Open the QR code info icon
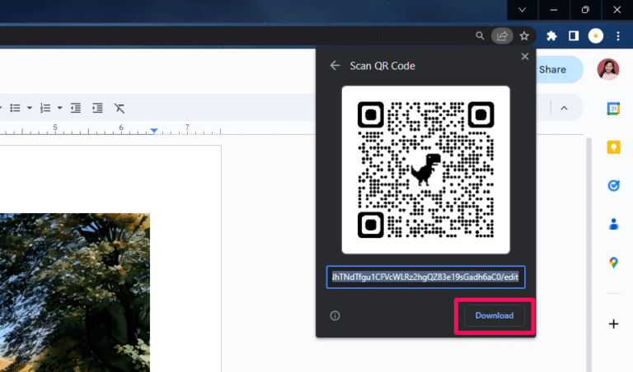The height and width of the screenshot is (372, 633). pyautogui.click(x=335, y=315)
